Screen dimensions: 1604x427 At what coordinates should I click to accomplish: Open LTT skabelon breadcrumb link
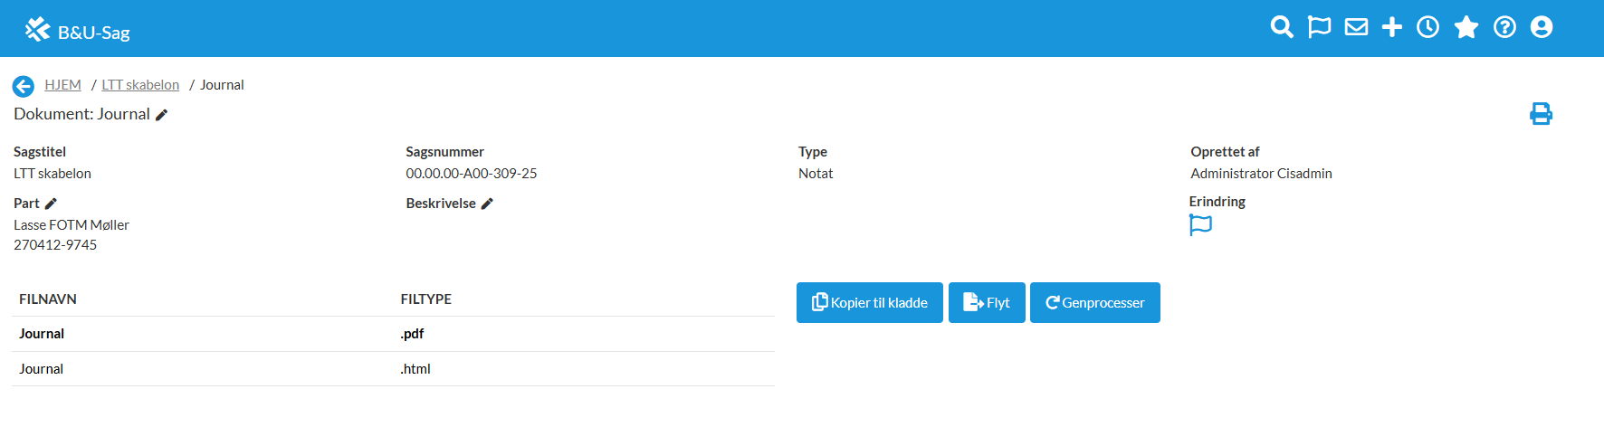coord(140,85)
